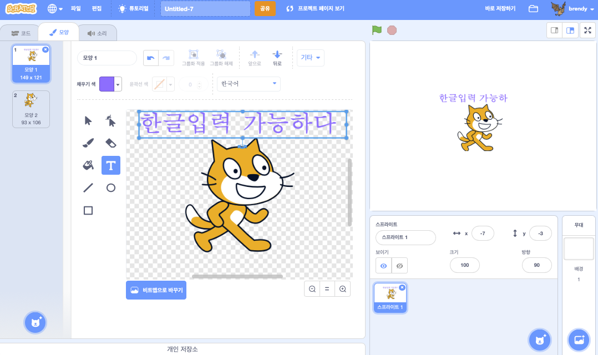Open the 파일 menu
598x355 pixels.
click(x=76, y=8)
